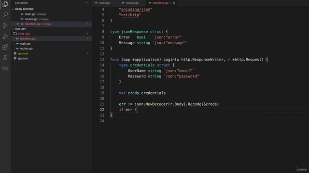Click 'if err !' on line 22

[x=127, y=110]
